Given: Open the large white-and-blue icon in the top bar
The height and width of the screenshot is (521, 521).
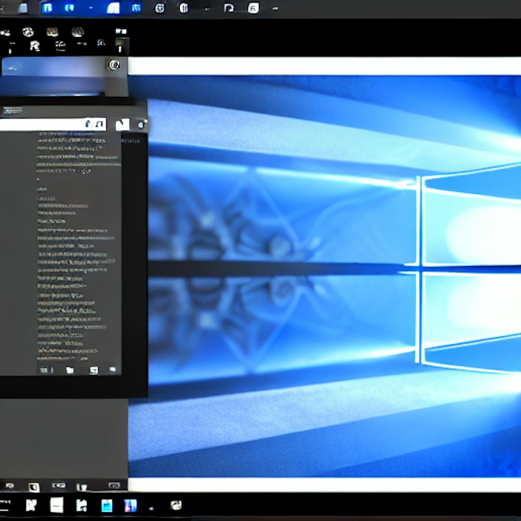Looking at the screenshot, I should [113, 8].
